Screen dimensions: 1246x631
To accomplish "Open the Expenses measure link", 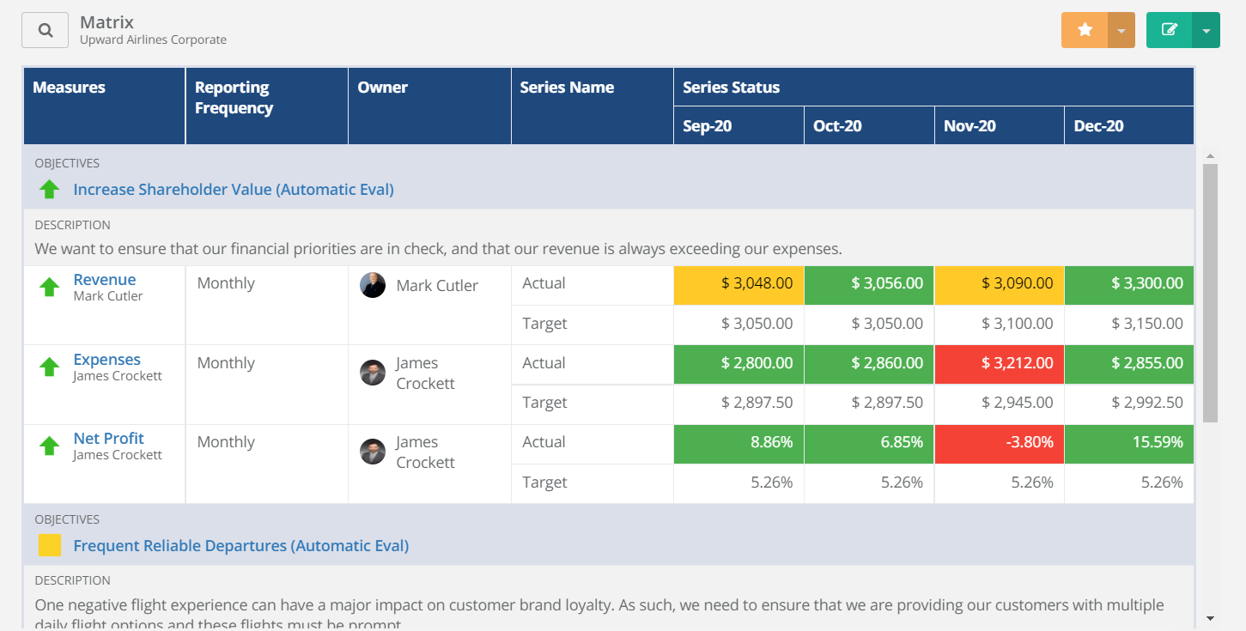I will 106,359.
